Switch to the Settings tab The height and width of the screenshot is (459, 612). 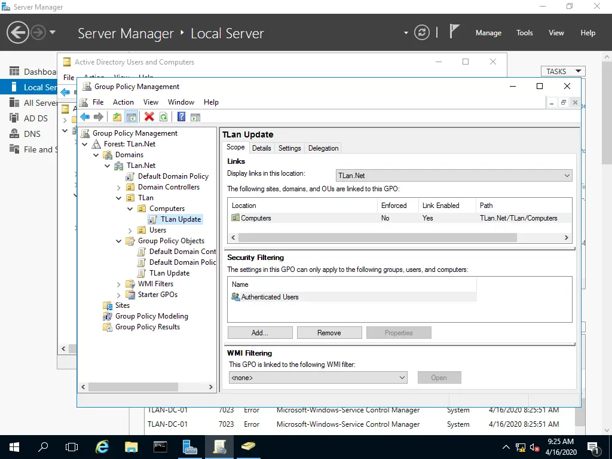(x=290, y=148)
